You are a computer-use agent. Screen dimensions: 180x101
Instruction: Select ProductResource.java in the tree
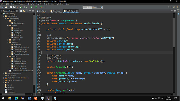[x=21, y=54]
